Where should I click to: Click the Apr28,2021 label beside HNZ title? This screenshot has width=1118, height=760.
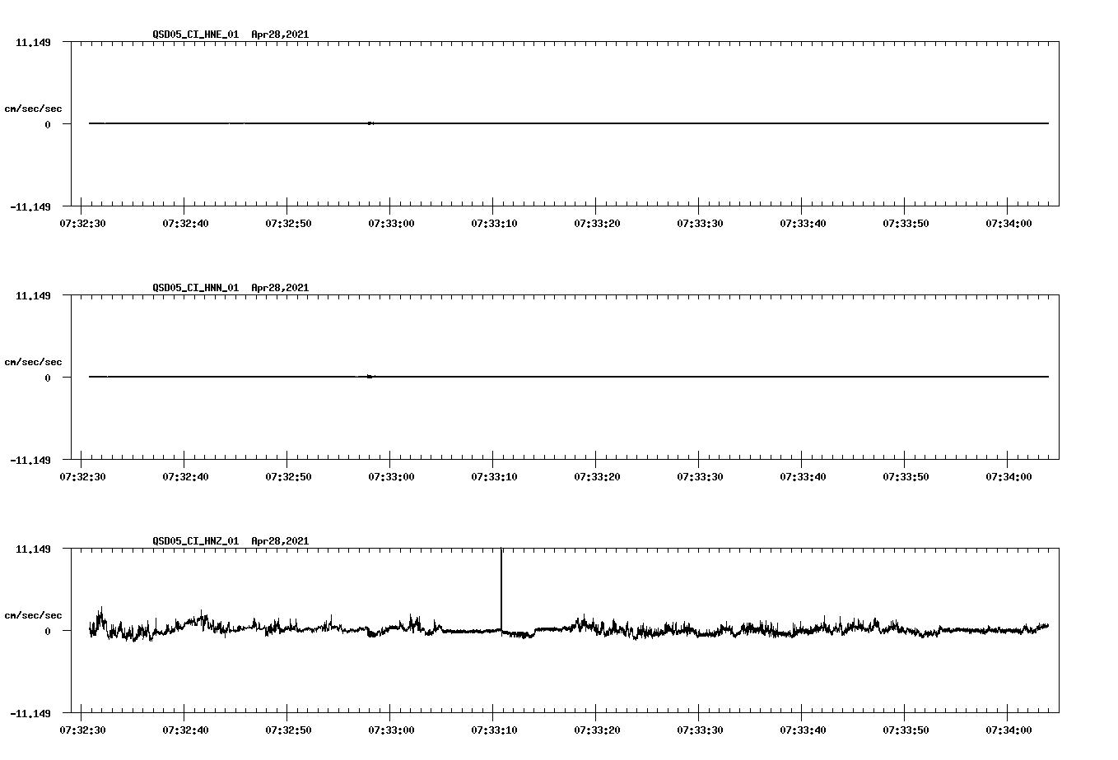(x=279, y=542)
